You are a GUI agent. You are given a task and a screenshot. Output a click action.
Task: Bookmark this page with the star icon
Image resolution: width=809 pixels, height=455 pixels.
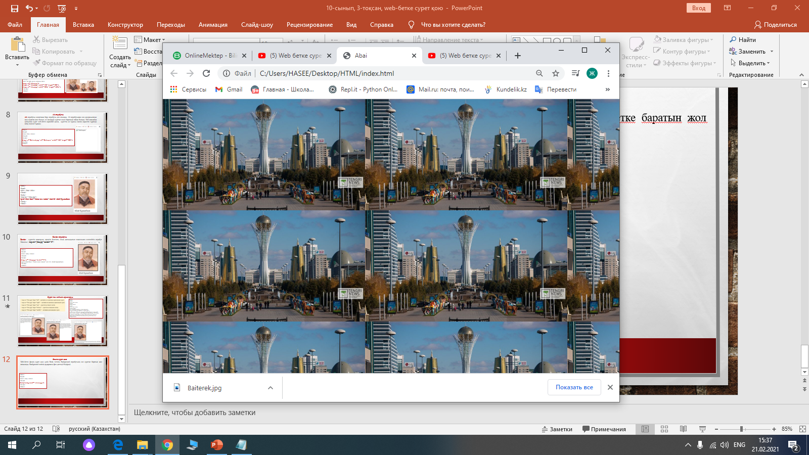pos(556,73)
